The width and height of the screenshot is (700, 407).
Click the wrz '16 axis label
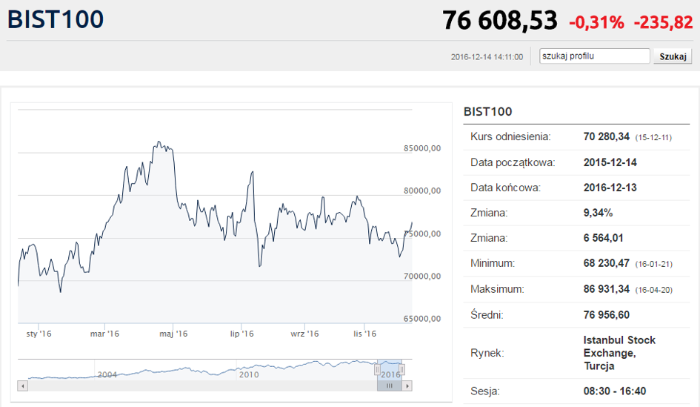click(304, 334)
